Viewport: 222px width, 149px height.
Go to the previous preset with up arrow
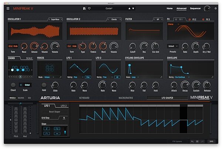click(x=129, y=9)
